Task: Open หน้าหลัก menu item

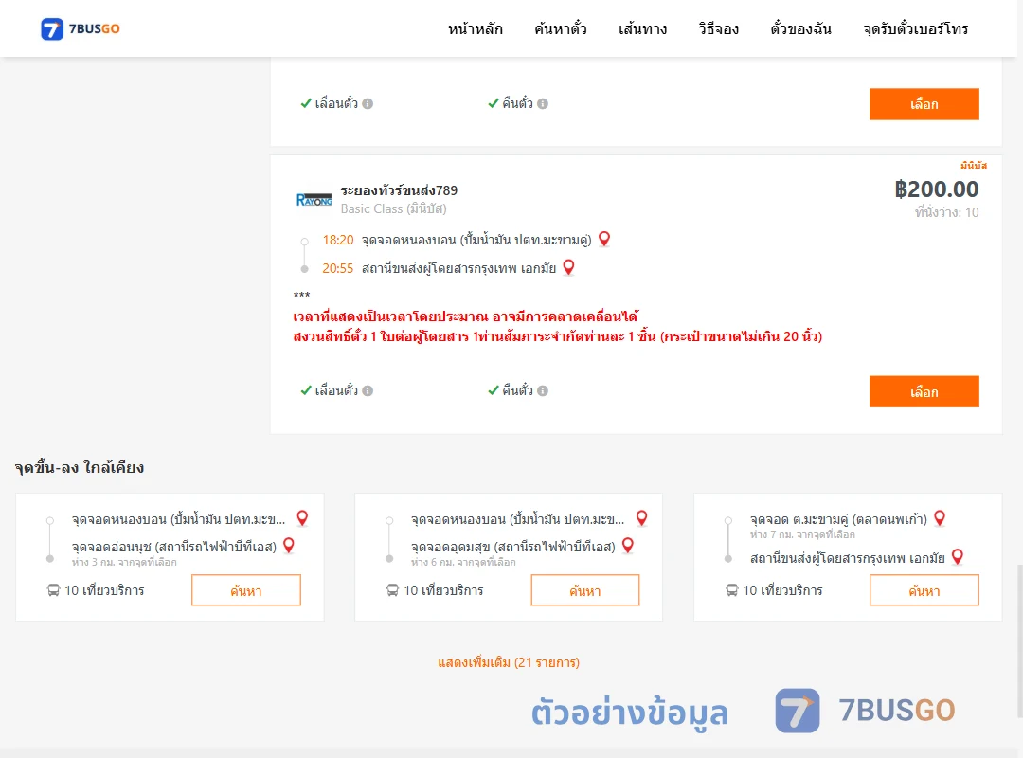Action: 475,28
